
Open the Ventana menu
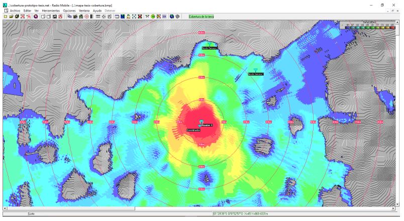84,11
